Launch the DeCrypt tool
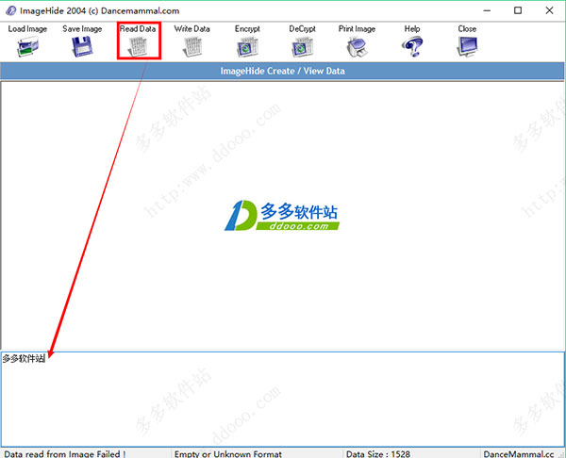This screenshot has width=566, height=458. pos(303,41)
